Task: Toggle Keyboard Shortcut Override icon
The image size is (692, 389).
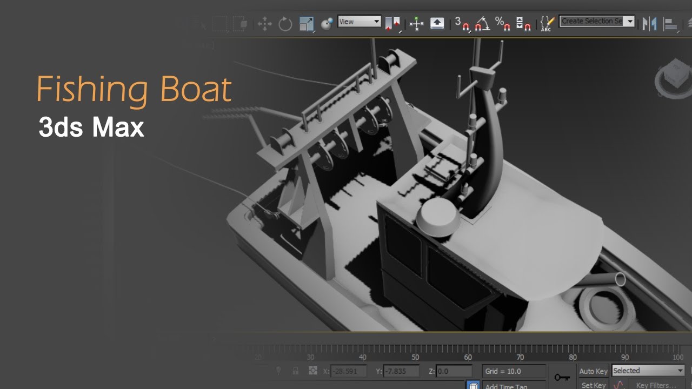Action: [x=437, y=23]
